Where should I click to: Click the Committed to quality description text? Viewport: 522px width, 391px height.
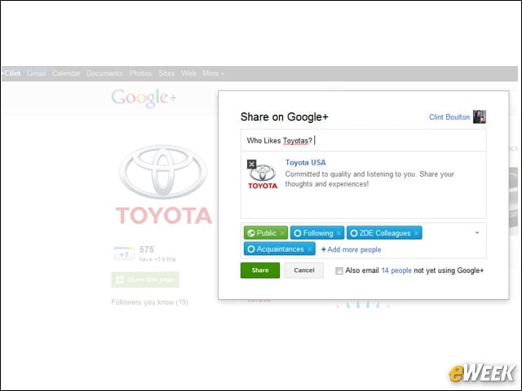(x=369, y=179)
